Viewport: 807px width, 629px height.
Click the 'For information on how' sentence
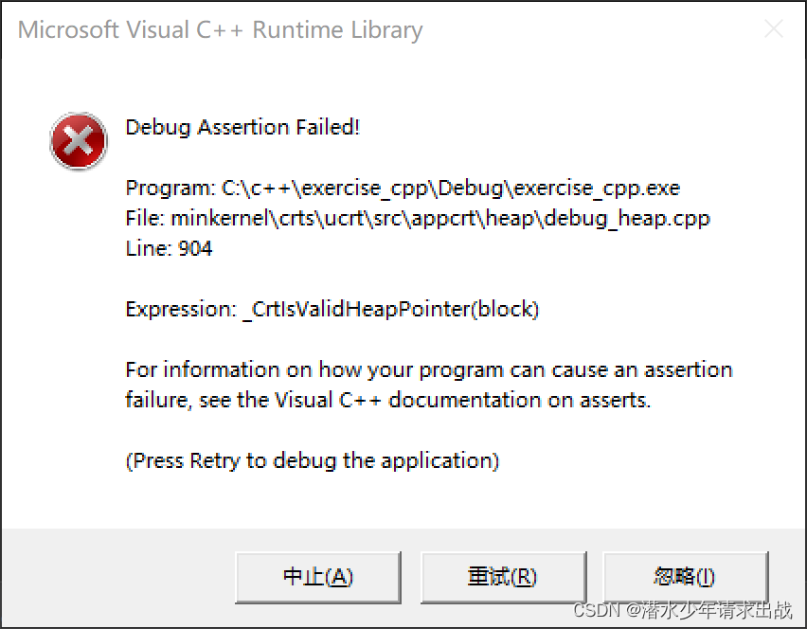pyautogui.click(x=428, y=369)
